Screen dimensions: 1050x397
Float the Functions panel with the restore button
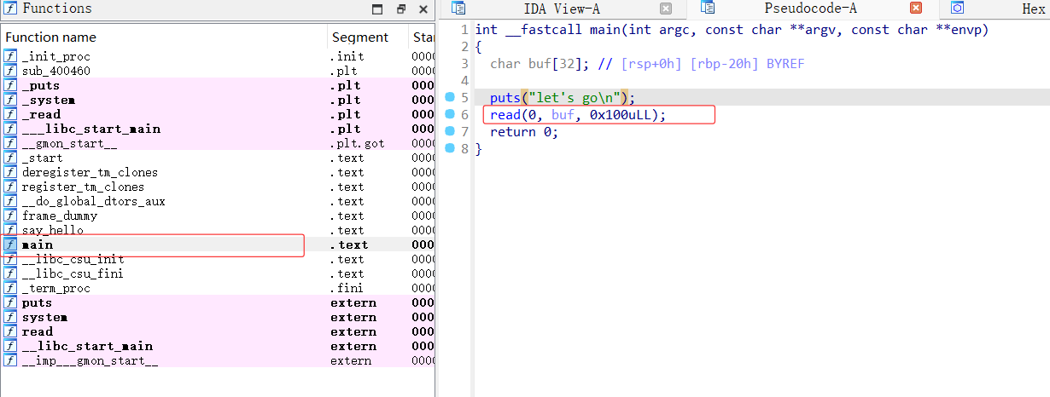401,9
